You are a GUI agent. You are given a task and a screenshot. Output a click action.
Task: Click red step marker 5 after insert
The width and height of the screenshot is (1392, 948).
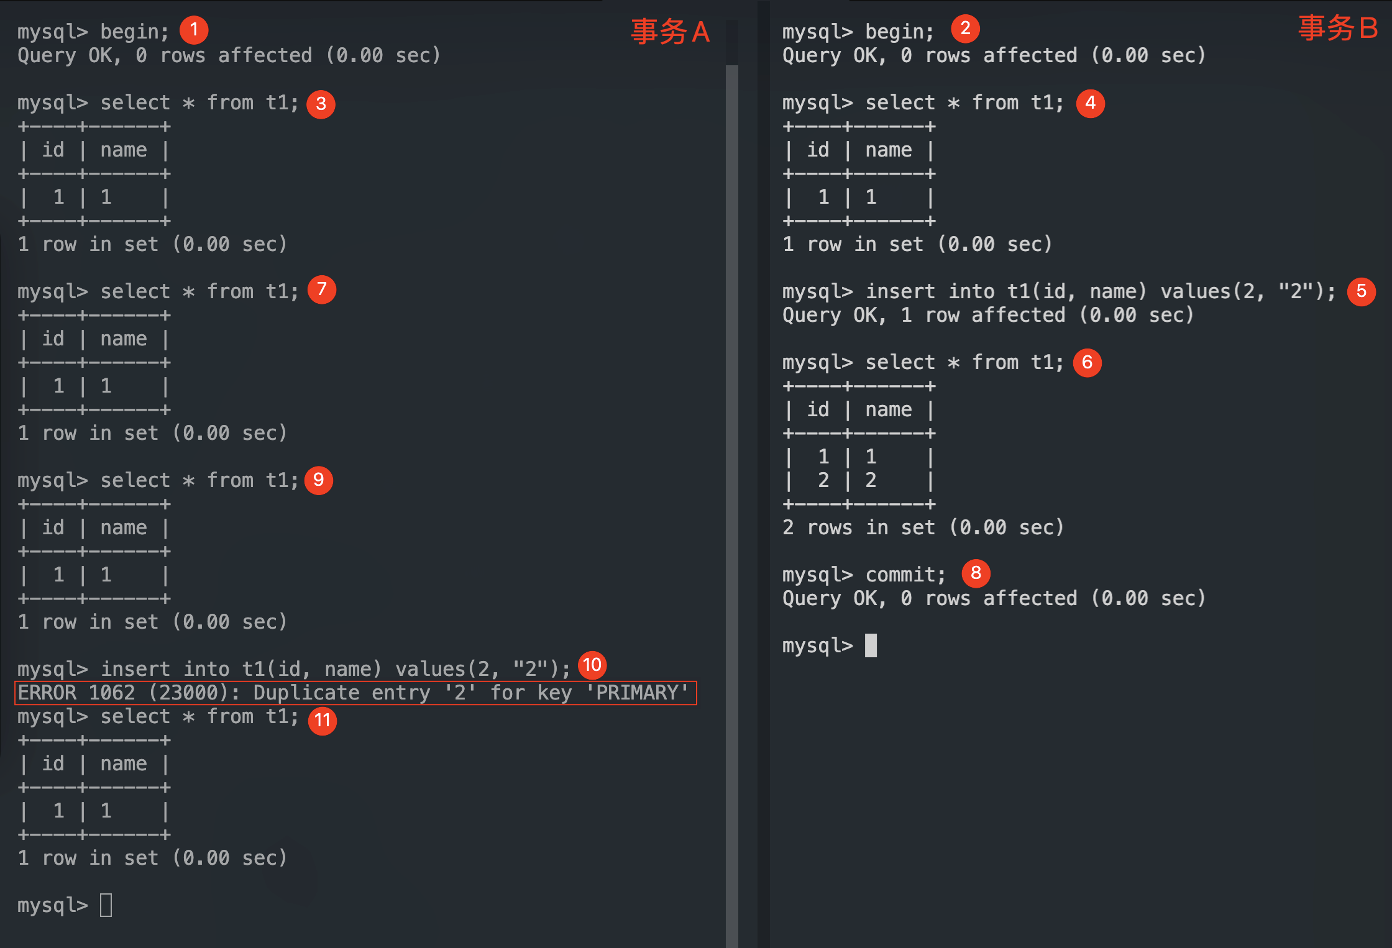coord(1361,291)
